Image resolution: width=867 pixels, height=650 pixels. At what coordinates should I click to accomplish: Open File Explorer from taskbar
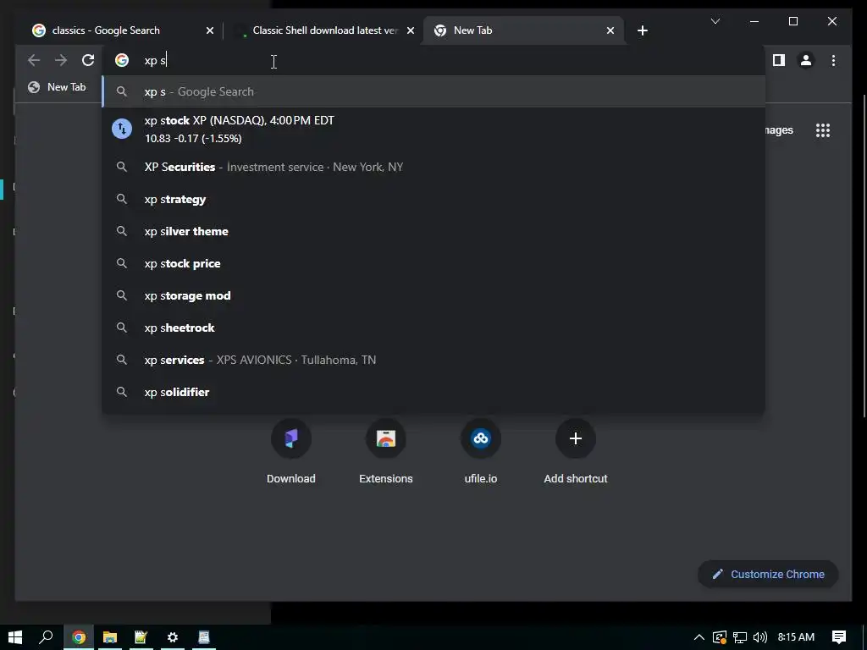(x=110, y=637)
